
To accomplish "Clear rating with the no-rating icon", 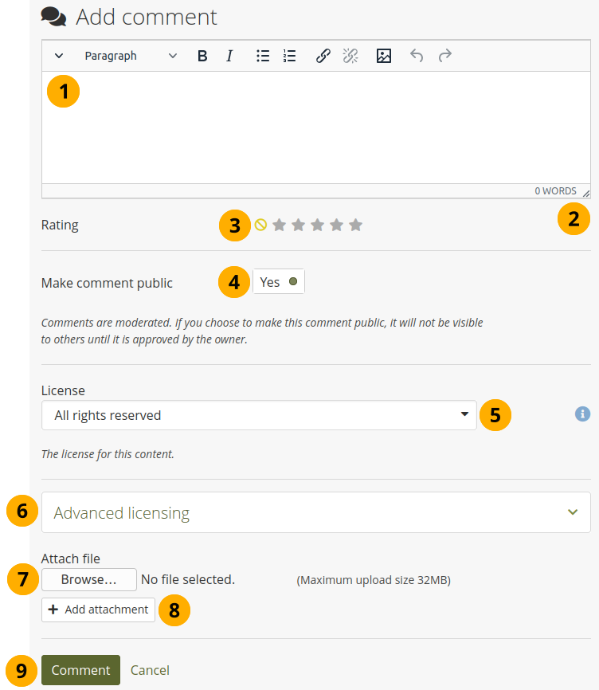I will tap(260, 225).
